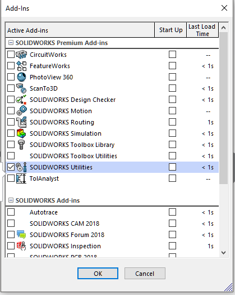Collapse the SOLIDWORKS Add-ins group
The height and width of the screenshot is (295, 235).
point(11,200)
